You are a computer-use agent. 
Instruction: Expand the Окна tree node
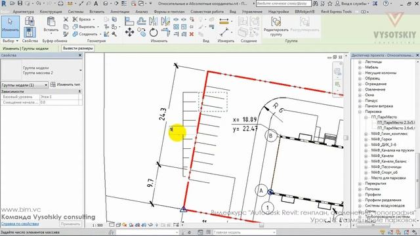[x=360, y=95]
